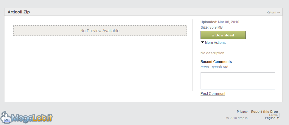Screen dimensions: 289x125
Task: Click the Articoli.Zip file title
Action: coord(19,12)
